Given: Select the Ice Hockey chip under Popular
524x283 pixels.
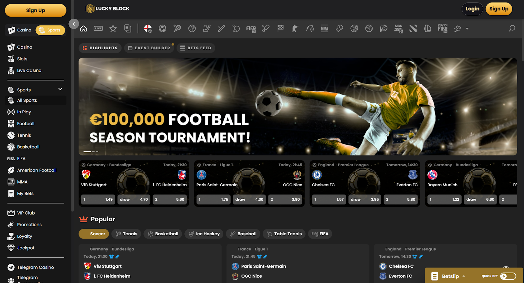Looking at the screenshot, I should (x=204, y=234).
